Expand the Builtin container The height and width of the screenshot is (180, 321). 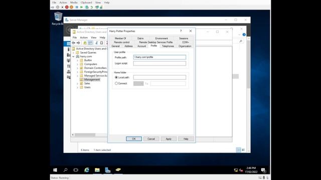(x=77, y=60)
